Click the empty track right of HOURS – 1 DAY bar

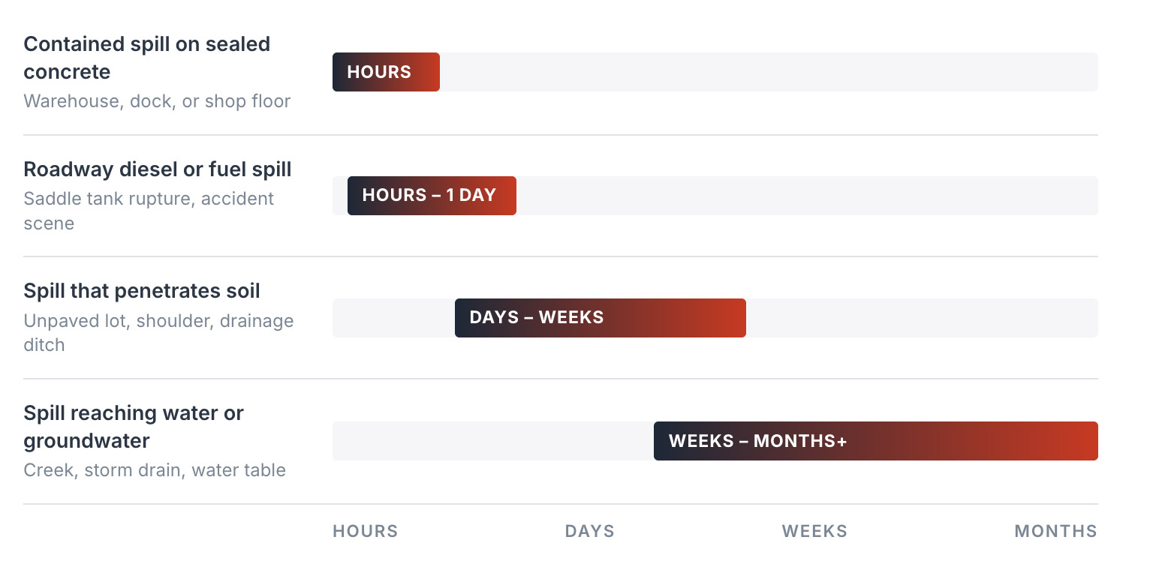point(807,196)
